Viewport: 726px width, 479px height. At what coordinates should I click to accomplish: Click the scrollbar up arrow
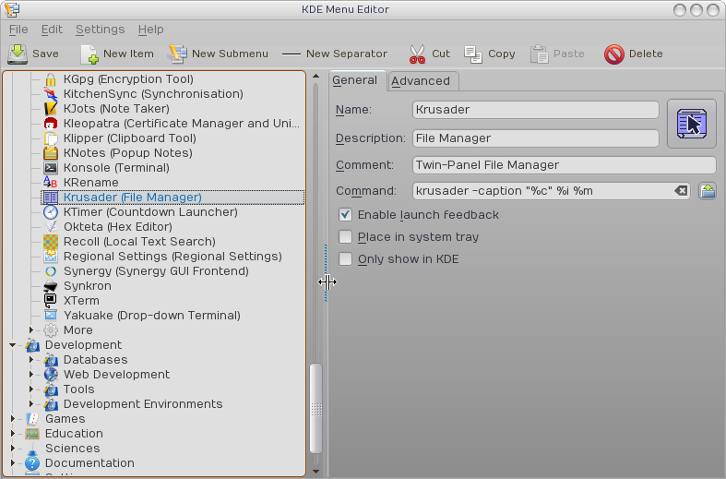click(x=316, y=76)
